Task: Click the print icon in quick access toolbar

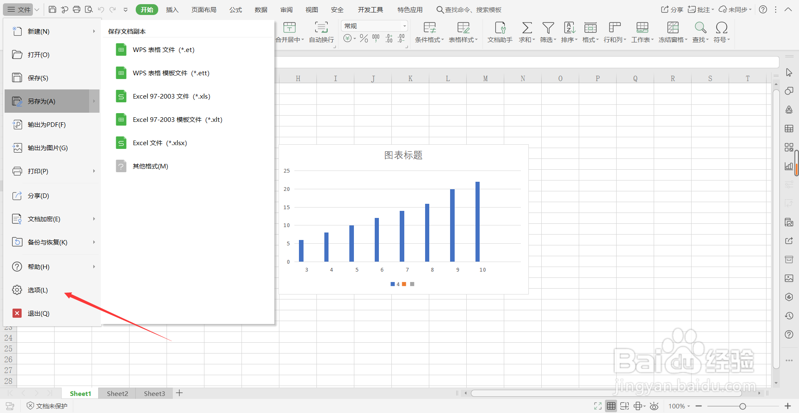Action: point(77,9)
